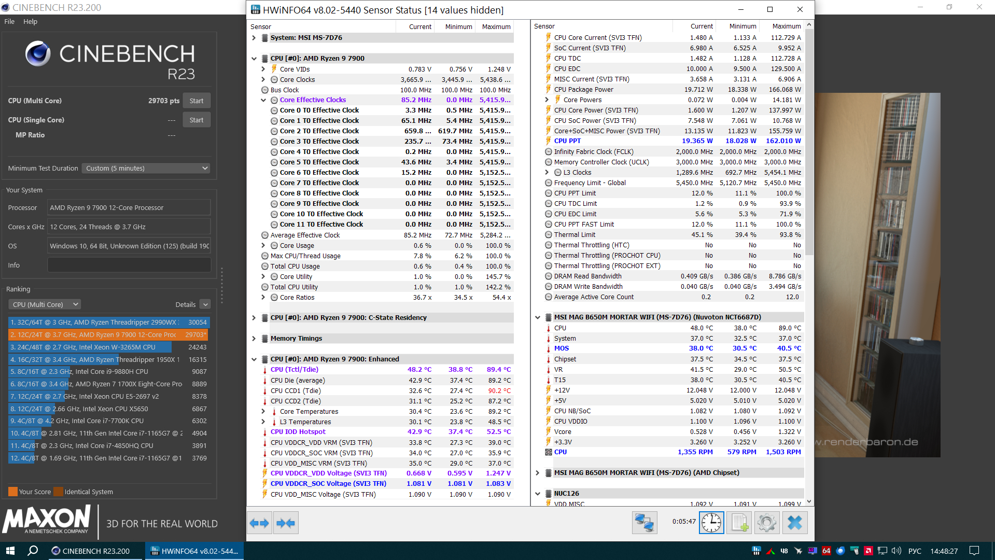Select the CPU IOD Hotspot sensor row
The height and width of the screenshot is (560, 995).
coord(387,432)
